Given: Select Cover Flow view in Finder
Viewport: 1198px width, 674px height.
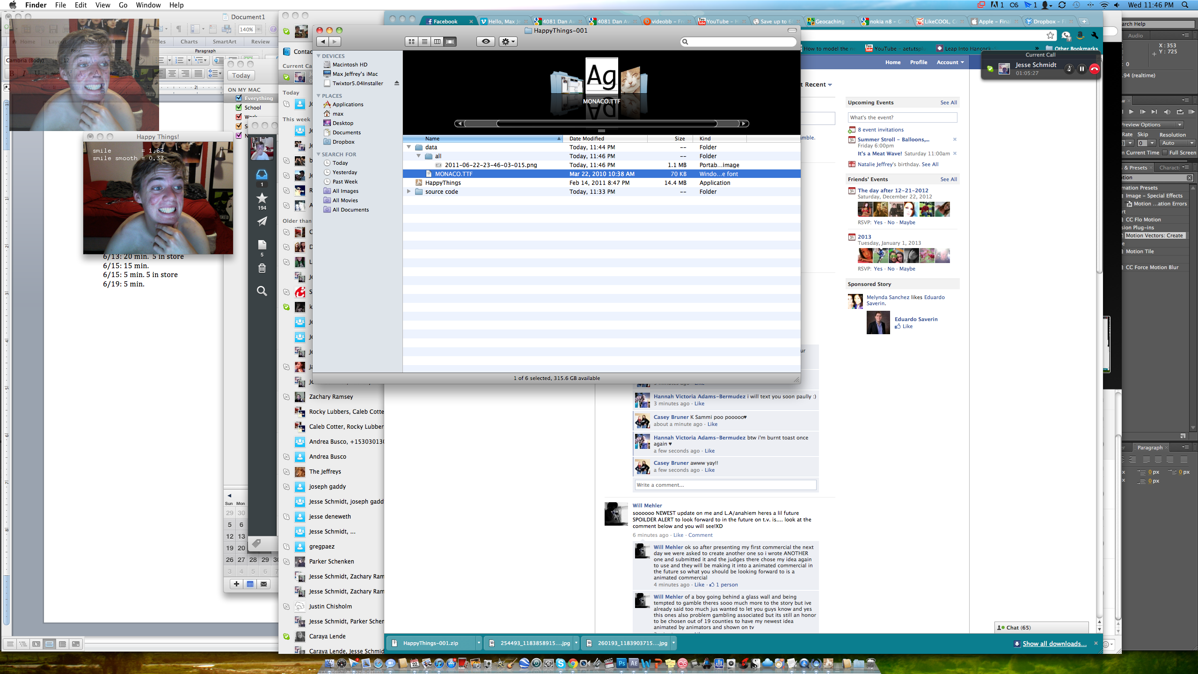Looking at the screenshot, I should [450, 42].
